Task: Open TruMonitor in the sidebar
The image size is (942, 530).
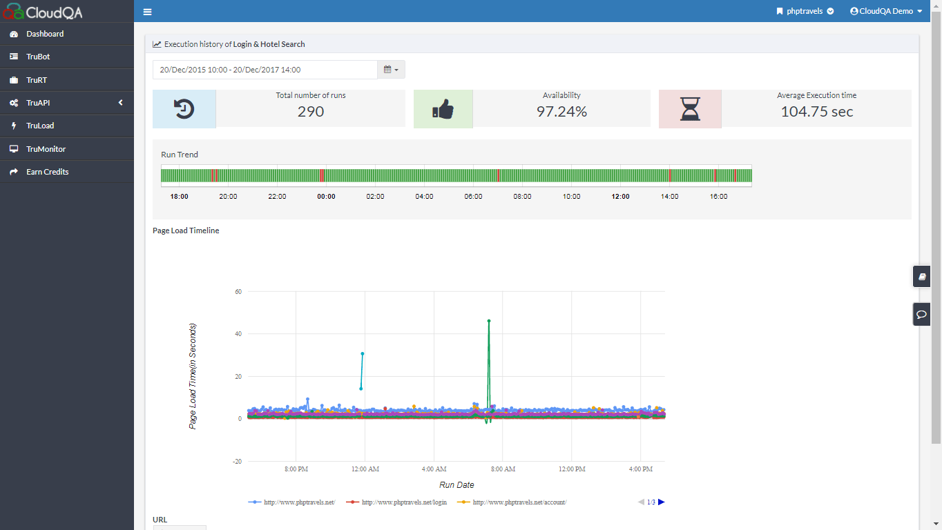Action: click(x=67, y=149)
